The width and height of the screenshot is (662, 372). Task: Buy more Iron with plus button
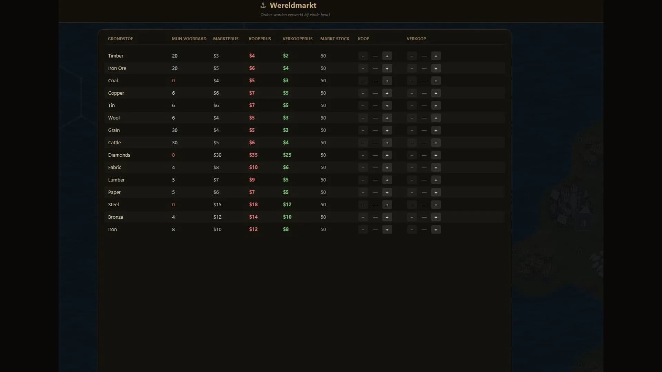tap(387, 229)
